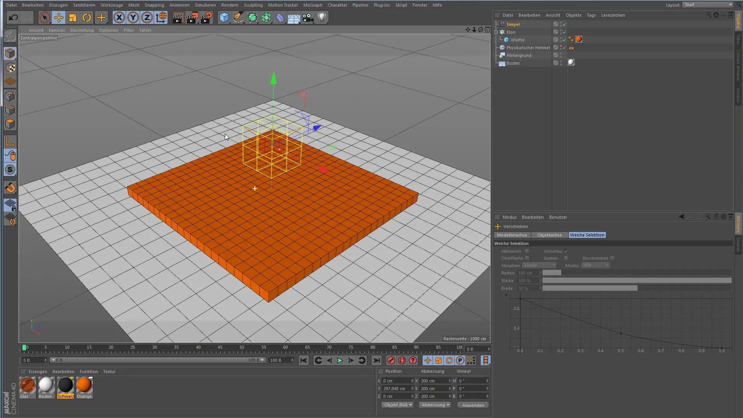Add a deformer from the toolbar
The width and height of the screenshot is (743, 418).
pyautogui.click(x=280, y=17)
